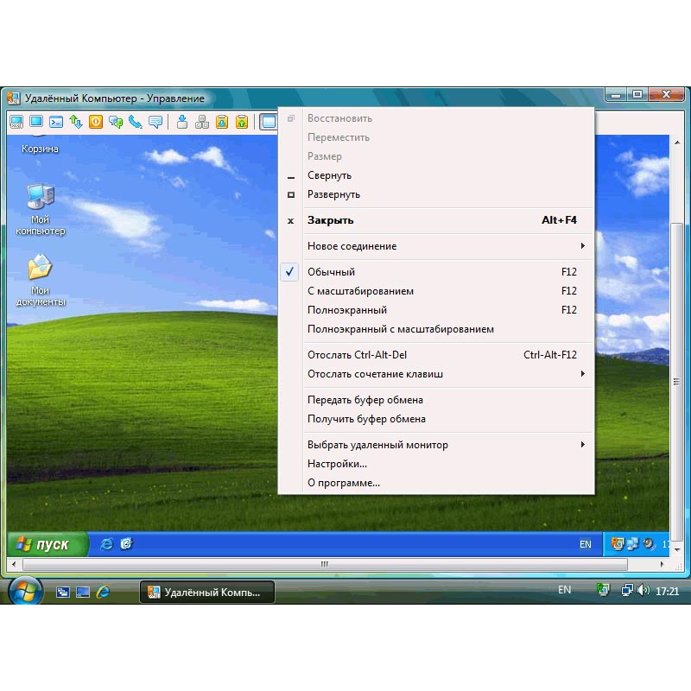Click the remote taskbar EN language indicator
Screen dimensions: 691x691
coord(586,544)
